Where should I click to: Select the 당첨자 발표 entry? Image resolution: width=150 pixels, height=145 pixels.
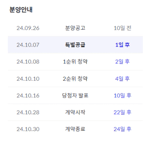tap(75, 95)
